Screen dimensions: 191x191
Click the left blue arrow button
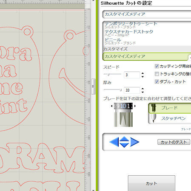(114, 142)
